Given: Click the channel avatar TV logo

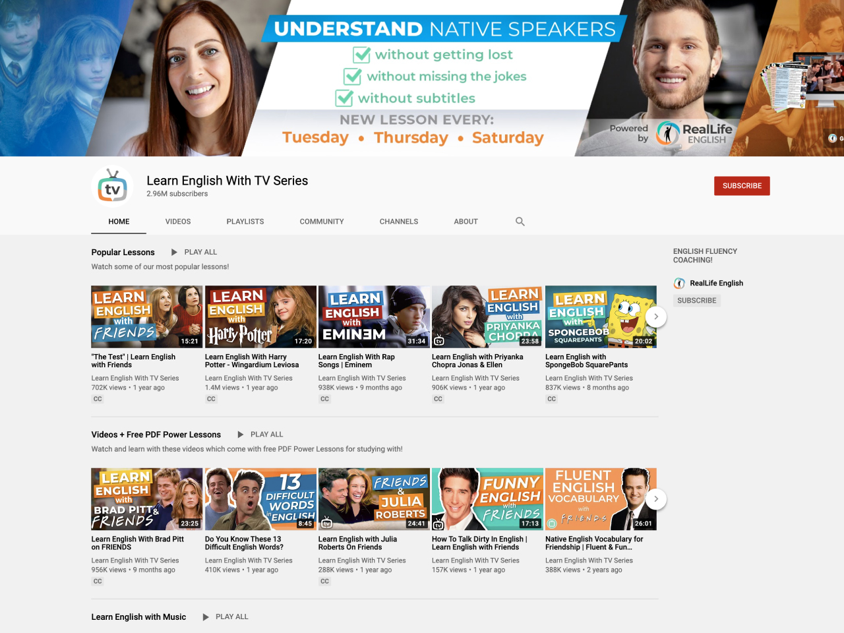Looking at the screenshot, I should 112,186.
